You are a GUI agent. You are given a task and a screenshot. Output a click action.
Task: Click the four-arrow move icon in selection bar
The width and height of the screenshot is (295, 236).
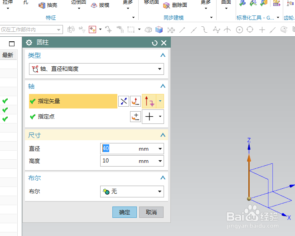(x=171, y=30)
